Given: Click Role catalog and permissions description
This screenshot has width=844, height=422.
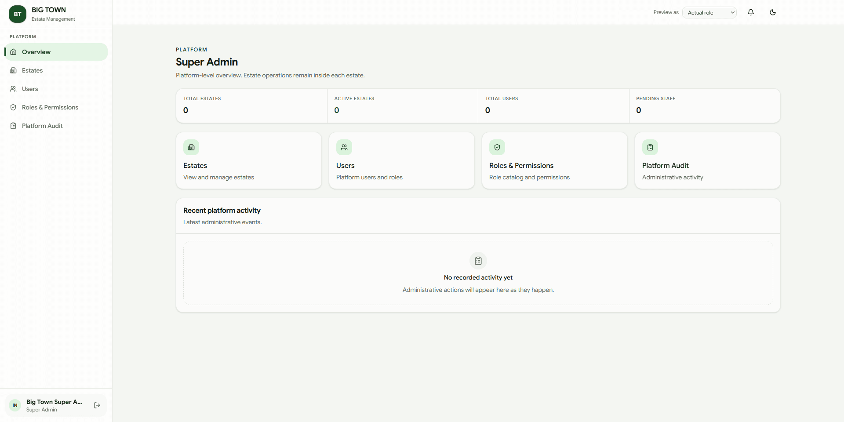Looking at the screenshot, I should [x=529, y=177].
